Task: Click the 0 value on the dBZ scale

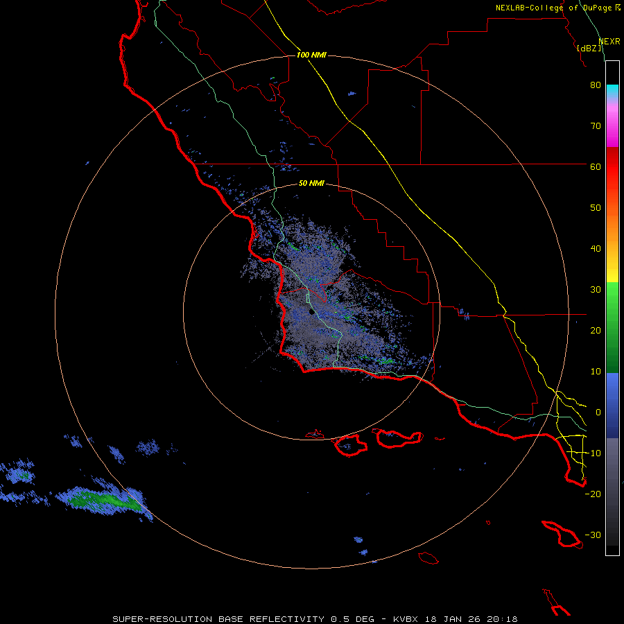Action: tap(598, 413)
